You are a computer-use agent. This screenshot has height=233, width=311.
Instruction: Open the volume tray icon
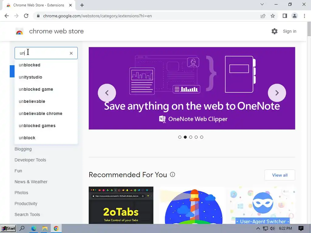point(272,228)
